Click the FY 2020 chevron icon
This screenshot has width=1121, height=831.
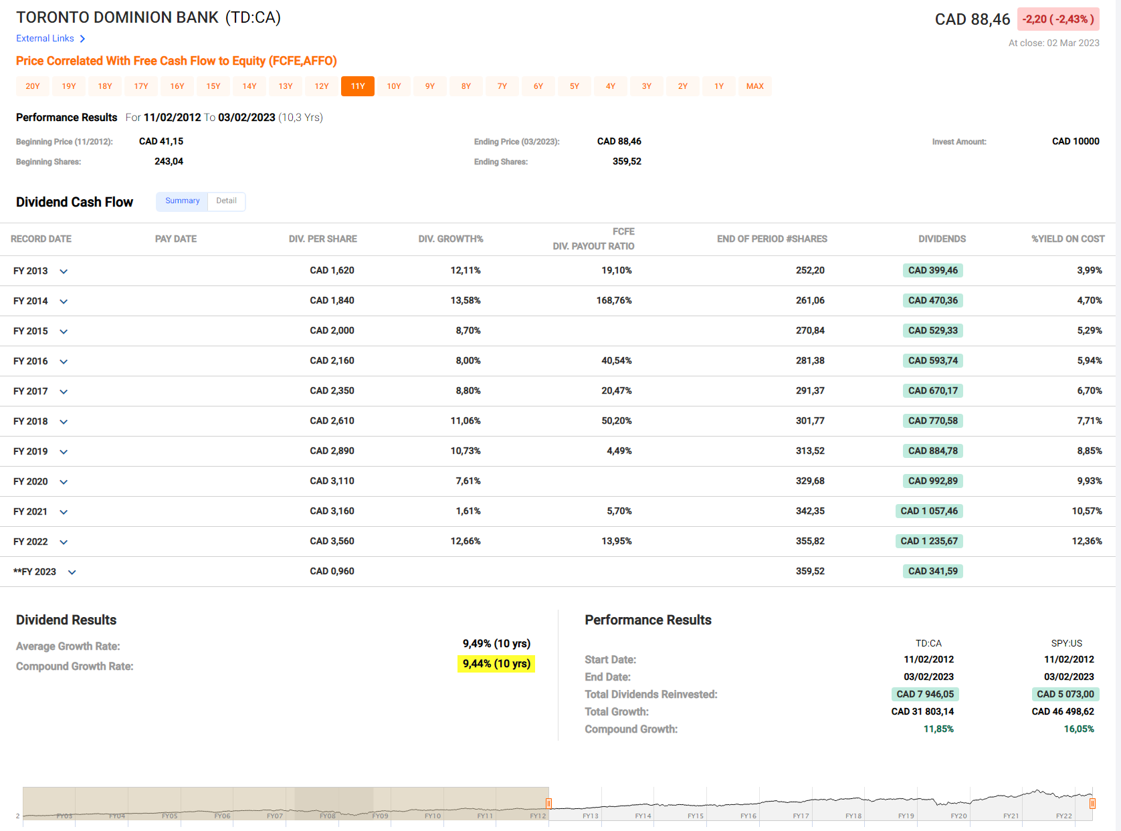(64, 482)
